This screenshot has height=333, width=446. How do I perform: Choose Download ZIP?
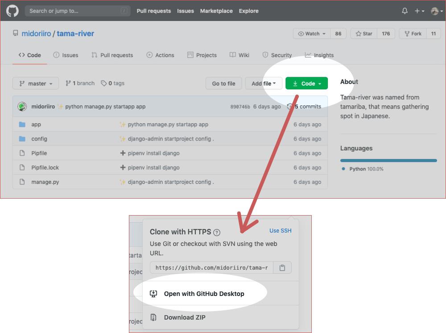pos(185,317)
